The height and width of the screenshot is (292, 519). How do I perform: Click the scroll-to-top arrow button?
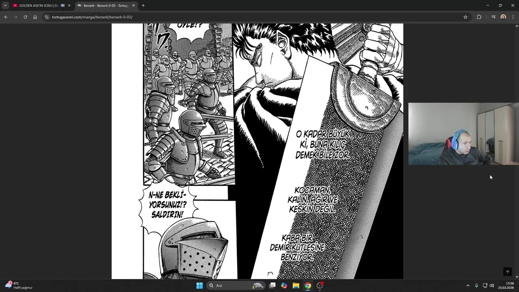point(507,272)
